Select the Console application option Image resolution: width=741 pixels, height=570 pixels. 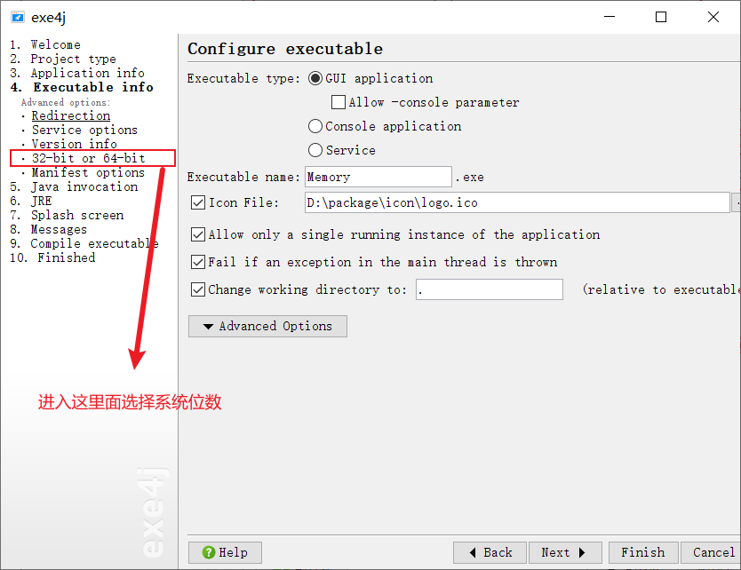[315, 126]
